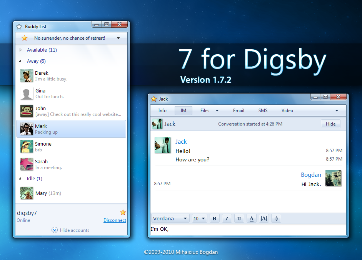Open the Files tab
Image resolution: width=362 pixels, height=260 pixels.
coord(205,111)
